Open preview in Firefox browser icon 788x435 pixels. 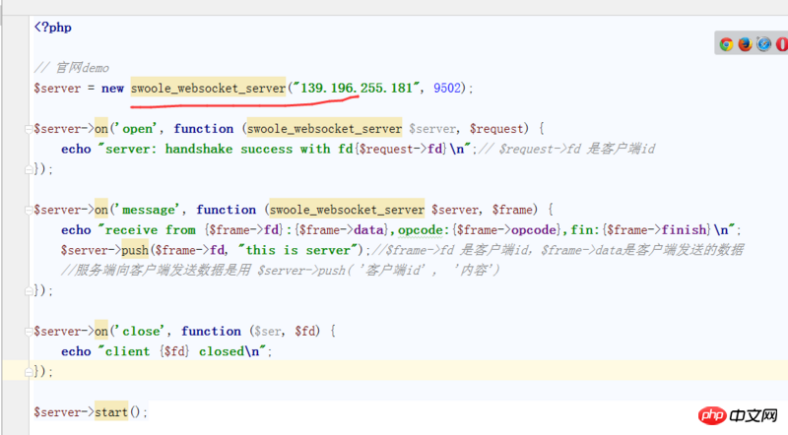tap(746, 44)
